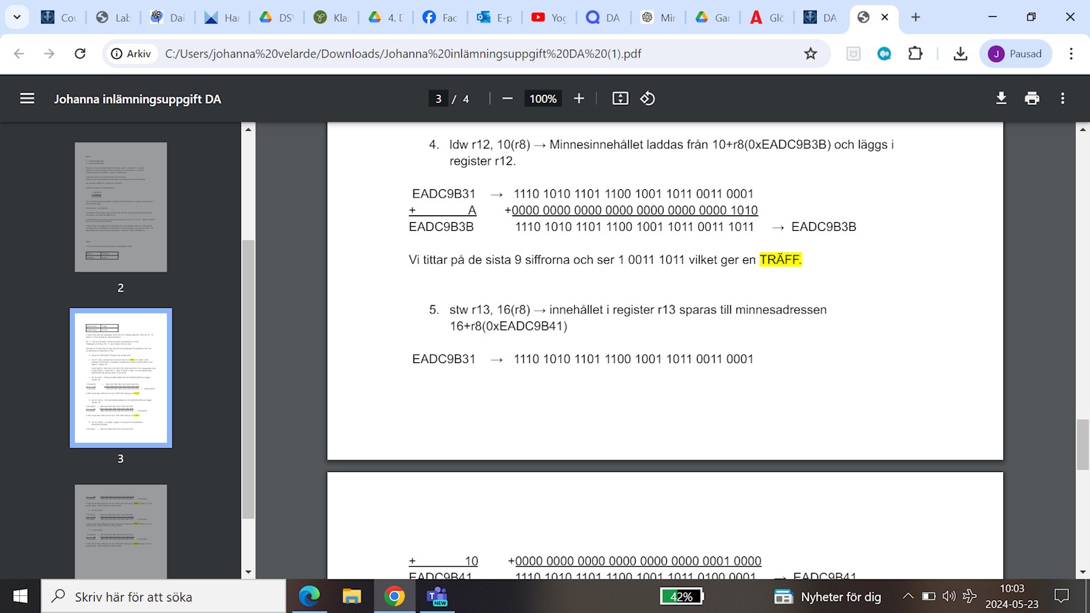Reload the current page

pyautogui.click(x=80, y=54)
